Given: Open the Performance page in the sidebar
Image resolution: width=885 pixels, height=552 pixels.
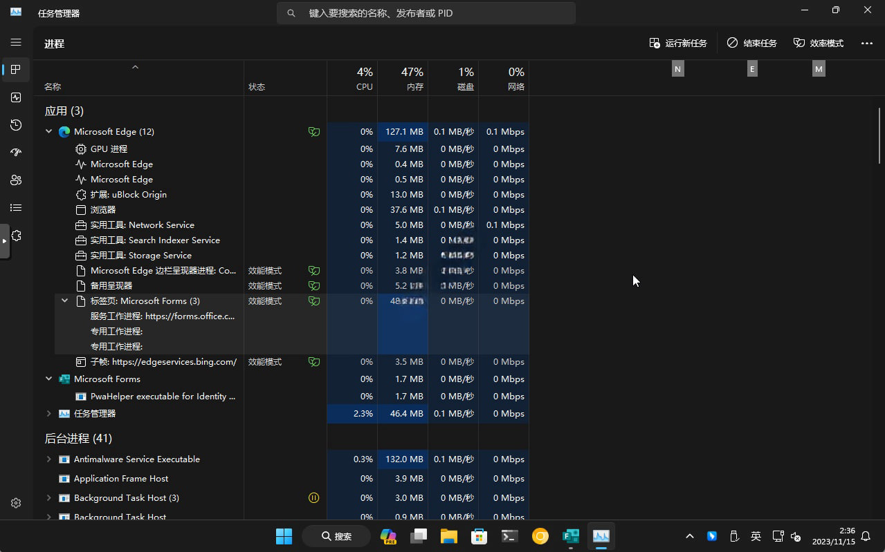Looking at the screenshot, I should coord(16,97).
